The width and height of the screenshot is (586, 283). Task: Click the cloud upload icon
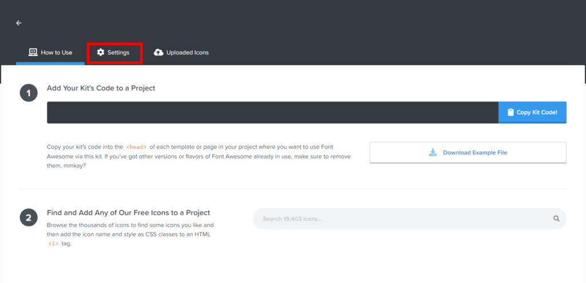tap(159, 53)
